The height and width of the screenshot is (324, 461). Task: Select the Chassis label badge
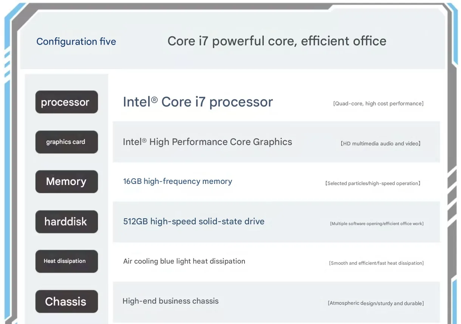[67, 301]
